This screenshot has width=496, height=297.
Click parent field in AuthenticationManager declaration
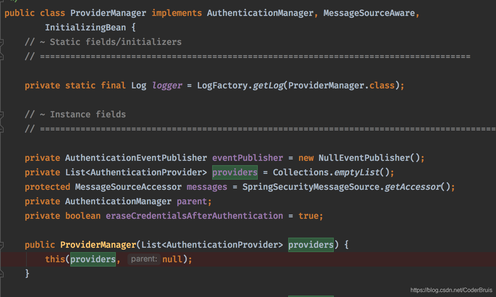click(x=192, y=201)
